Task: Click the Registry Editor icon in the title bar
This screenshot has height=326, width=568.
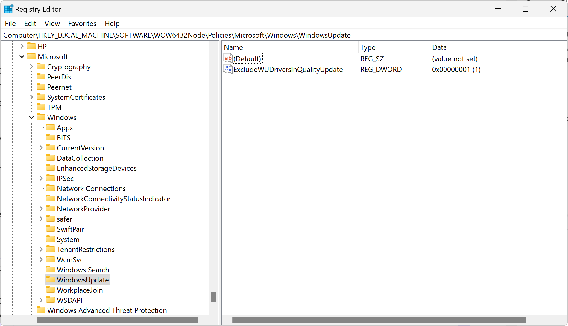Action: [9, 9]
